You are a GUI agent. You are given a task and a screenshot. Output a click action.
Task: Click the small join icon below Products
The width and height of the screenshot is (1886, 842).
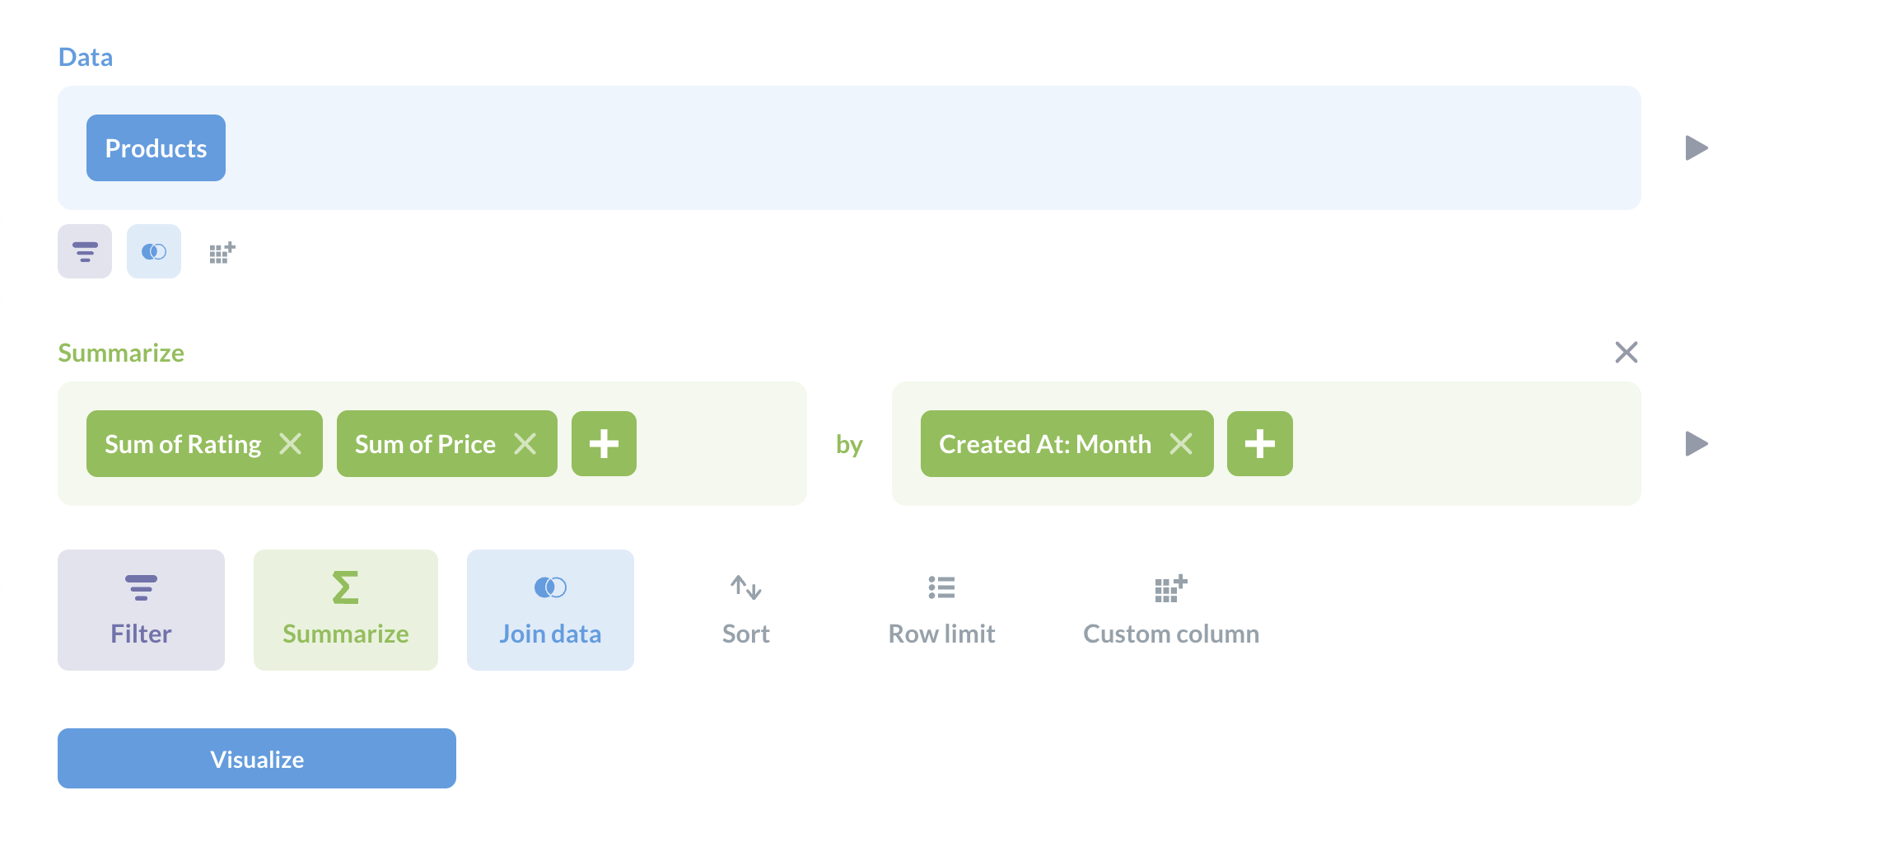coord(153,251)
